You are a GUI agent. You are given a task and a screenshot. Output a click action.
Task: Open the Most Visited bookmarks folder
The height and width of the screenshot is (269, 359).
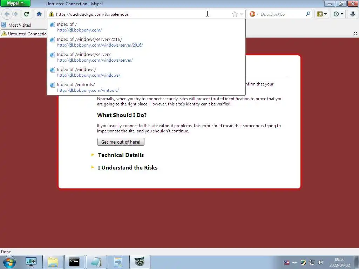[x=16, y=25]
